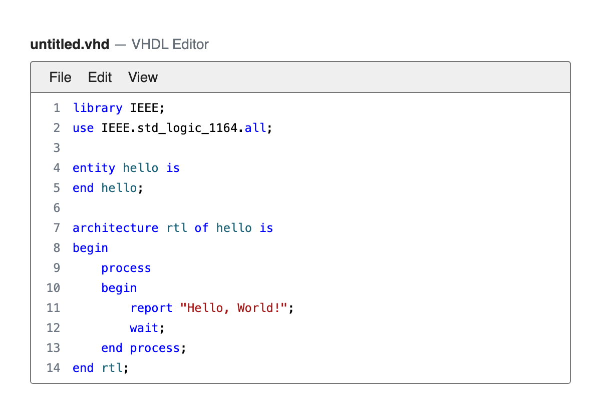
Task: Click 'end process;' on line 13
Action: 144,348
